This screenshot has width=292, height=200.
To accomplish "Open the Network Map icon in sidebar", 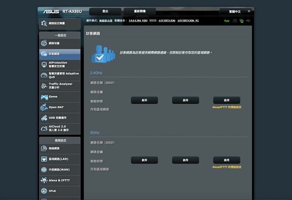I will pos(44,43).
